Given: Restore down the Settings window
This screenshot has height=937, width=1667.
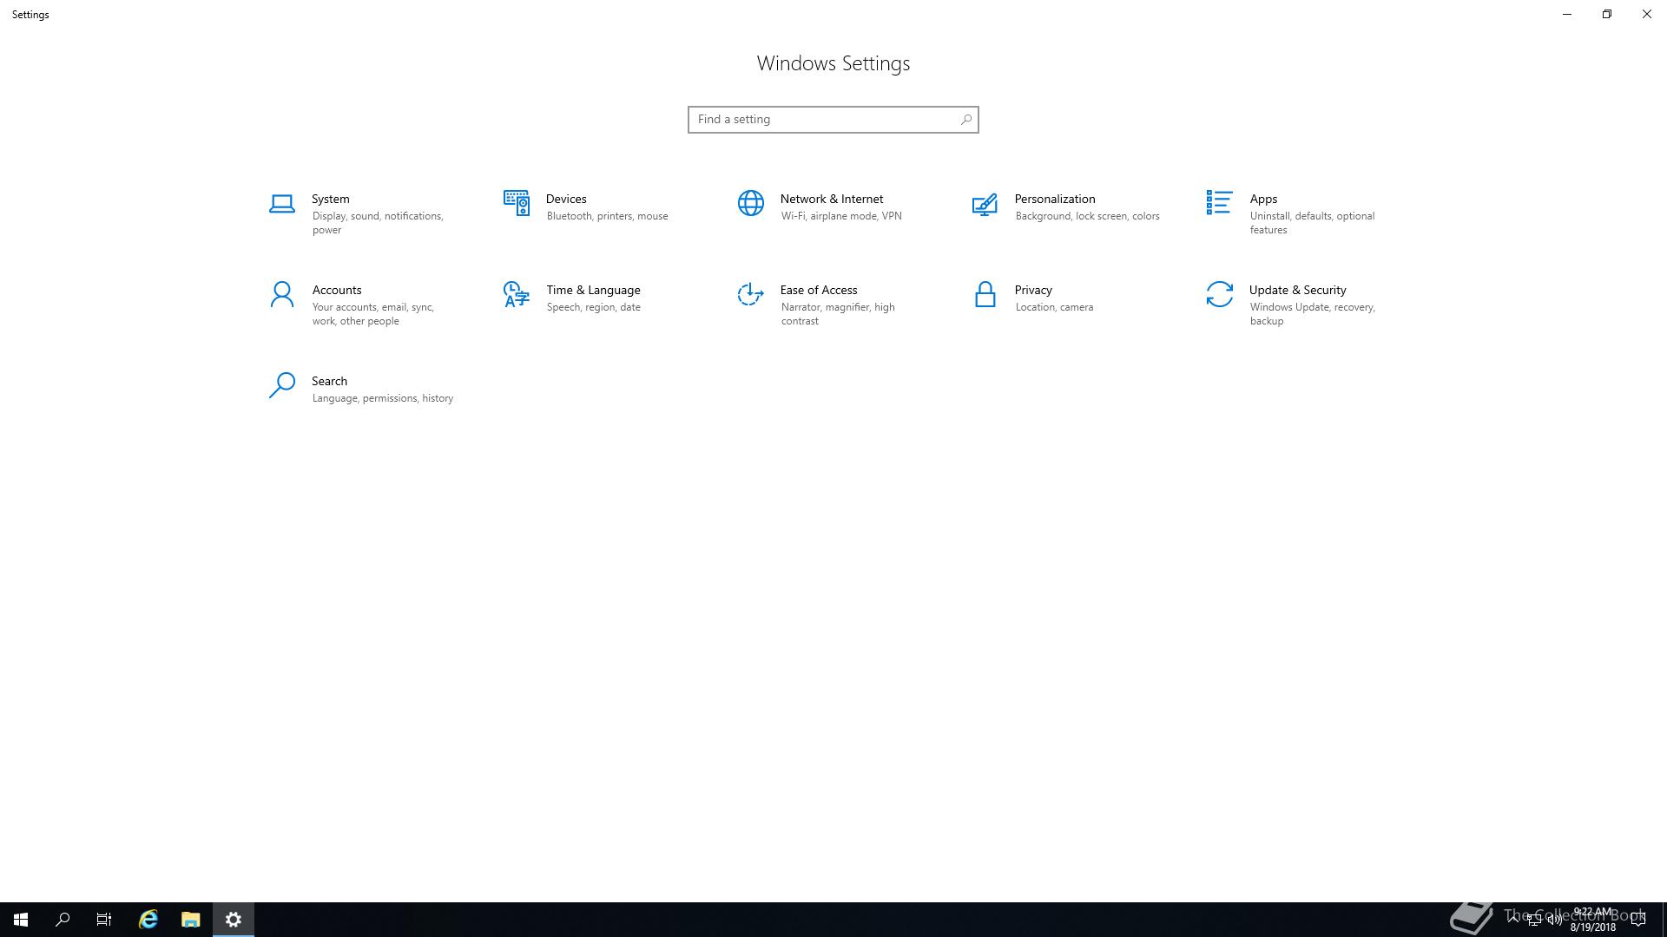Looking at the screenshot, I should [1607, 14].
